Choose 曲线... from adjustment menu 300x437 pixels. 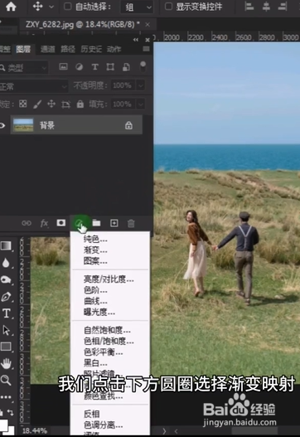click(95, 301)
